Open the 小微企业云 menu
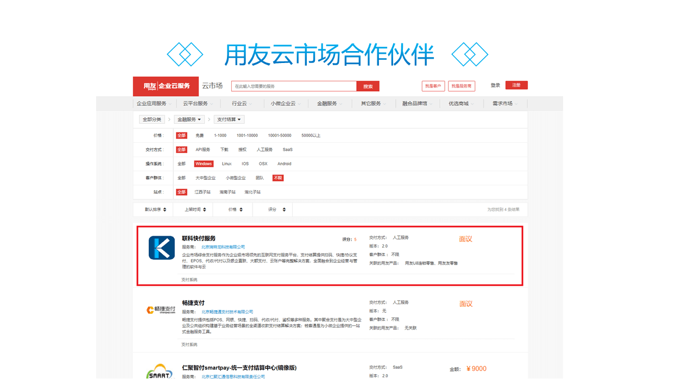The image size is (695, 391). pos(286,104)
